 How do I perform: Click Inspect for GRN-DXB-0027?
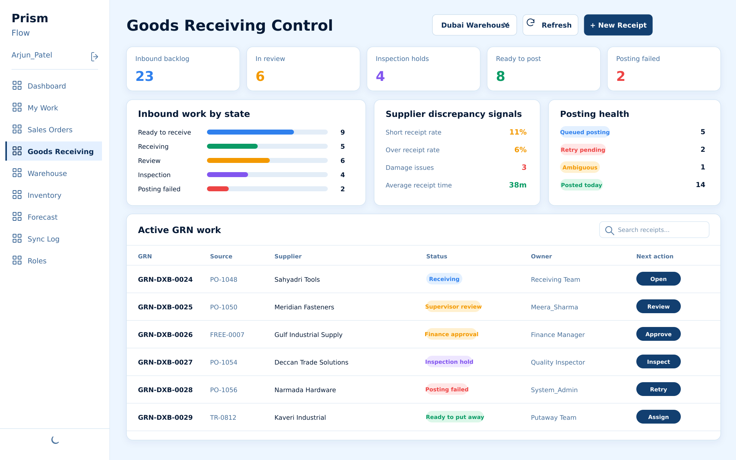pyautogui.click(x=658, y=361)
